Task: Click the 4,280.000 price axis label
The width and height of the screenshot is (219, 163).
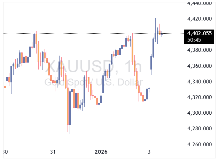Action: click(200, 129)
